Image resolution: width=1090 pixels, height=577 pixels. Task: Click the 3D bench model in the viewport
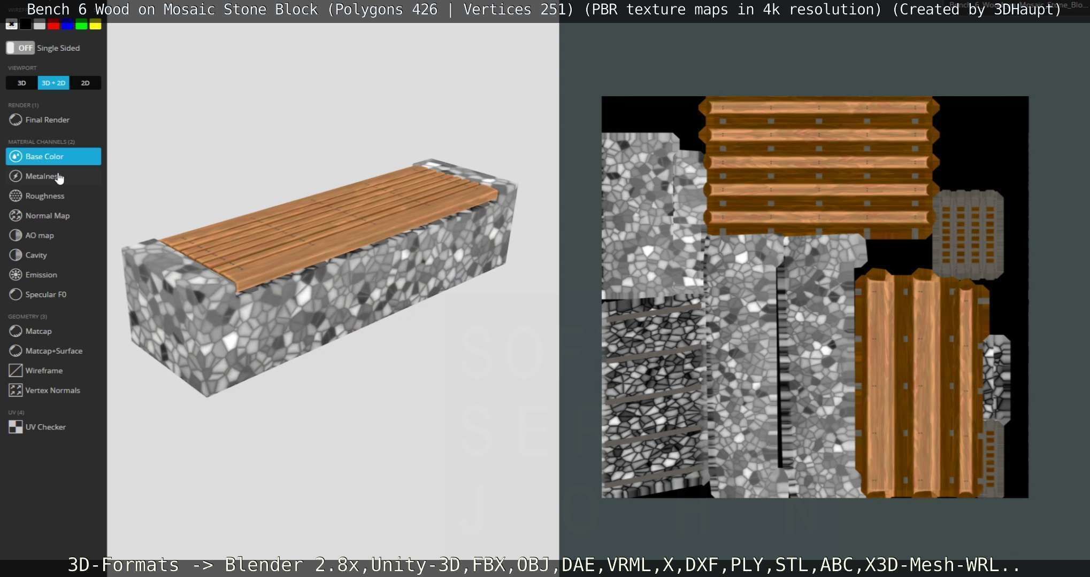tap(321, 278)
